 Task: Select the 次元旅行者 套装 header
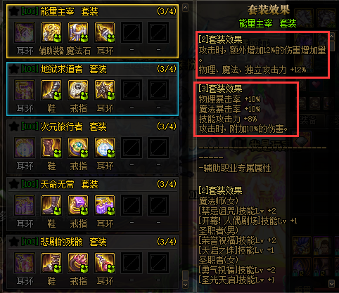(73, 126)
